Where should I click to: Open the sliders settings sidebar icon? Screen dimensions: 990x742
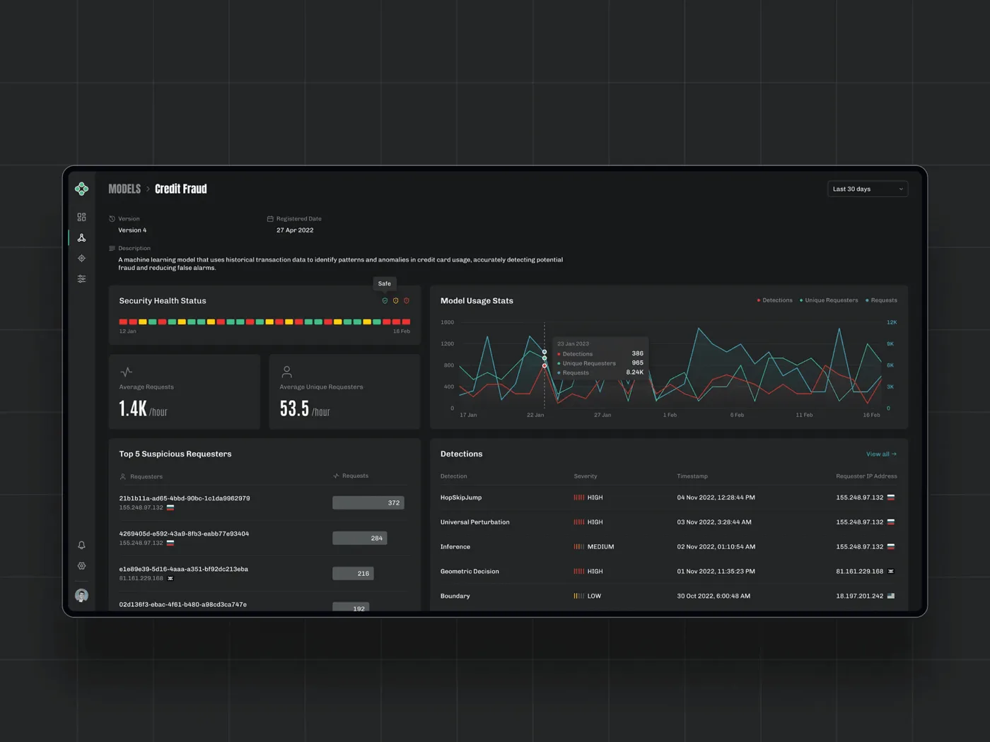[x=81, y=278]
